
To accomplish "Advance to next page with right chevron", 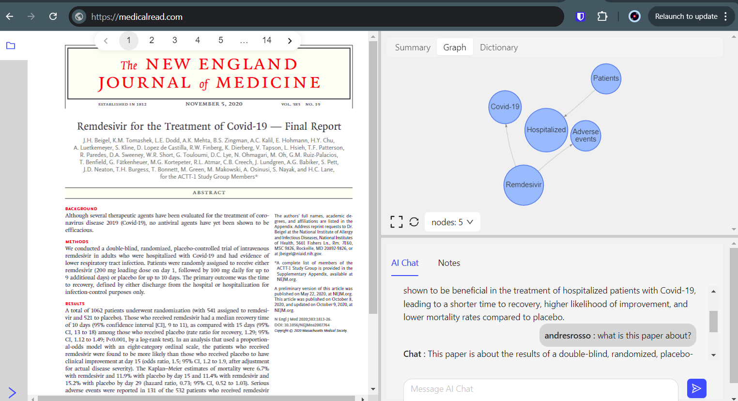I will 289,41.
